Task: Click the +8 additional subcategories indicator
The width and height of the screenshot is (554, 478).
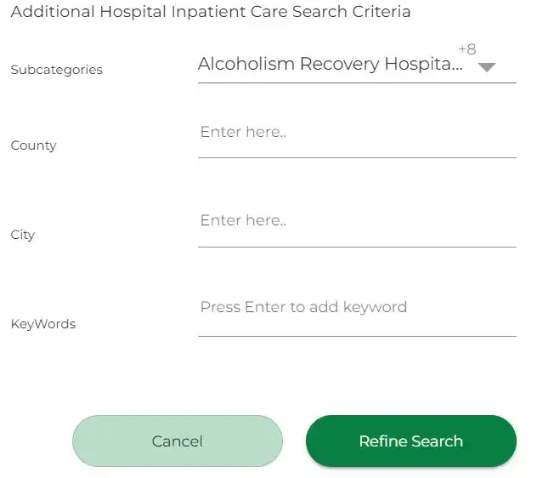Action: [x=466, y=49]
